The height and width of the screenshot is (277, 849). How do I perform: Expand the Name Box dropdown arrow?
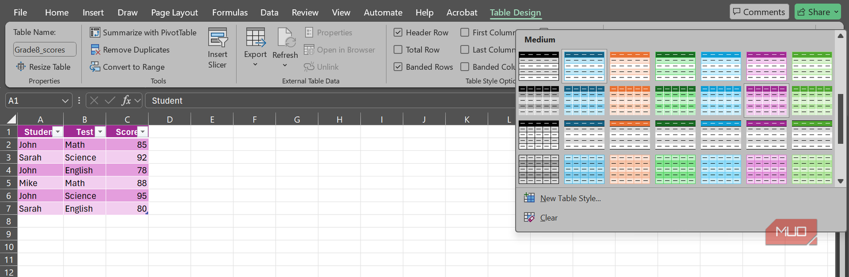(x=65, y=101)
